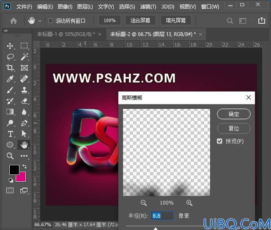
Task: Select the Crop tool
Action: [10, 68]
